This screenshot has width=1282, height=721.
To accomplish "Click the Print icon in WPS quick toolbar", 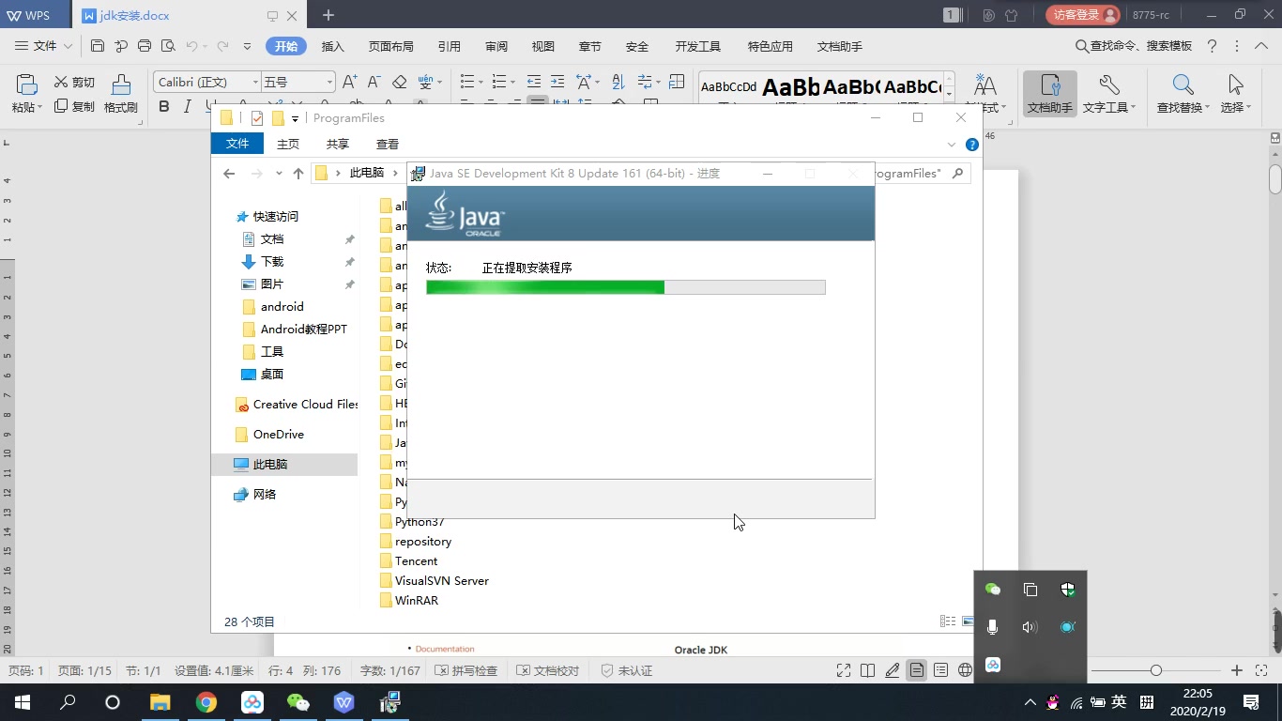I will (x=145, y=46).
